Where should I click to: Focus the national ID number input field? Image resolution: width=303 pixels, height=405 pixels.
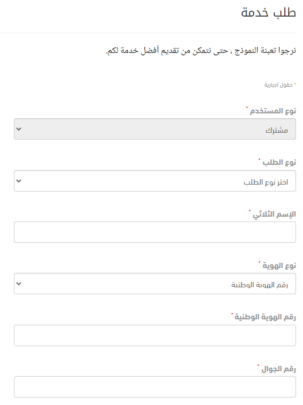point(155,335)
